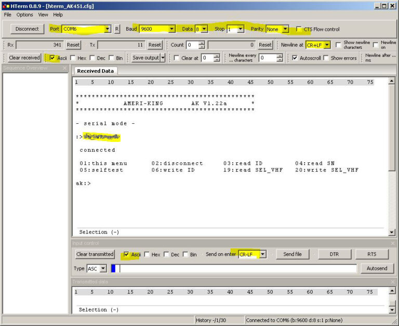The width and height of the screenshot is (399, 326).
Task: Switch to the Received Data tab
Action: [x=96, y=71]
